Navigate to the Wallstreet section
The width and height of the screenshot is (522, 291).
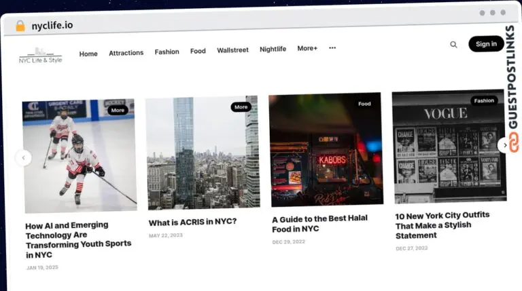coord(232,50)
